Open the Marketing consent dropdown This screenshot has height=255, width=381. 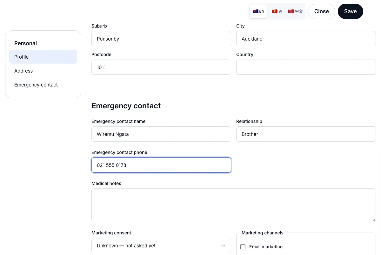click(x=161, y=245)
